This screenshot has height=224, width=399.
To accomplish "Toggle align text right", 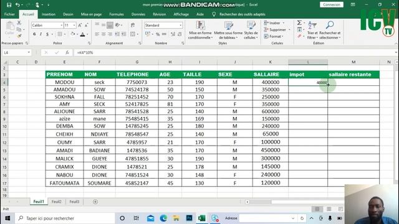I will pyautogui.click(x=110, y=34).
